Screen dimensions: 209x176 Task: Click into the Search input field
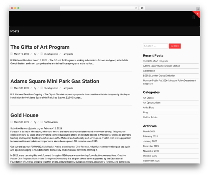pyautogui.click(x=155, y=46)
